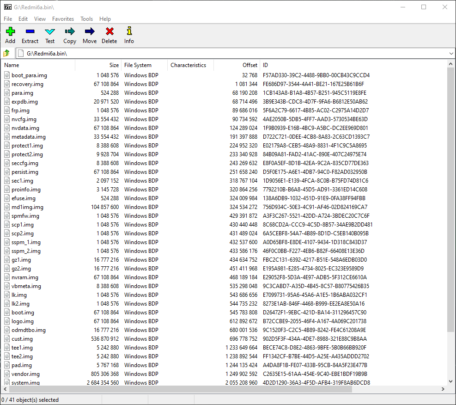
Task: Select the metadata.img file icon
Action: (x=7, y=137)
